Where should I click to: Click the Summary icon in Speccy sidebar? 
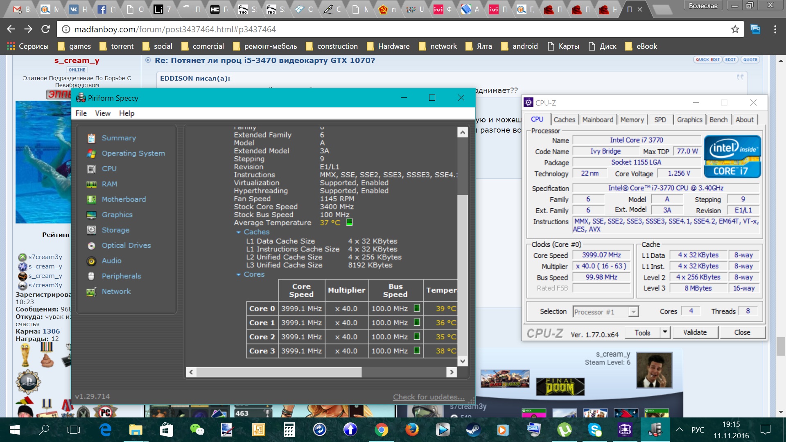(91, 138)
